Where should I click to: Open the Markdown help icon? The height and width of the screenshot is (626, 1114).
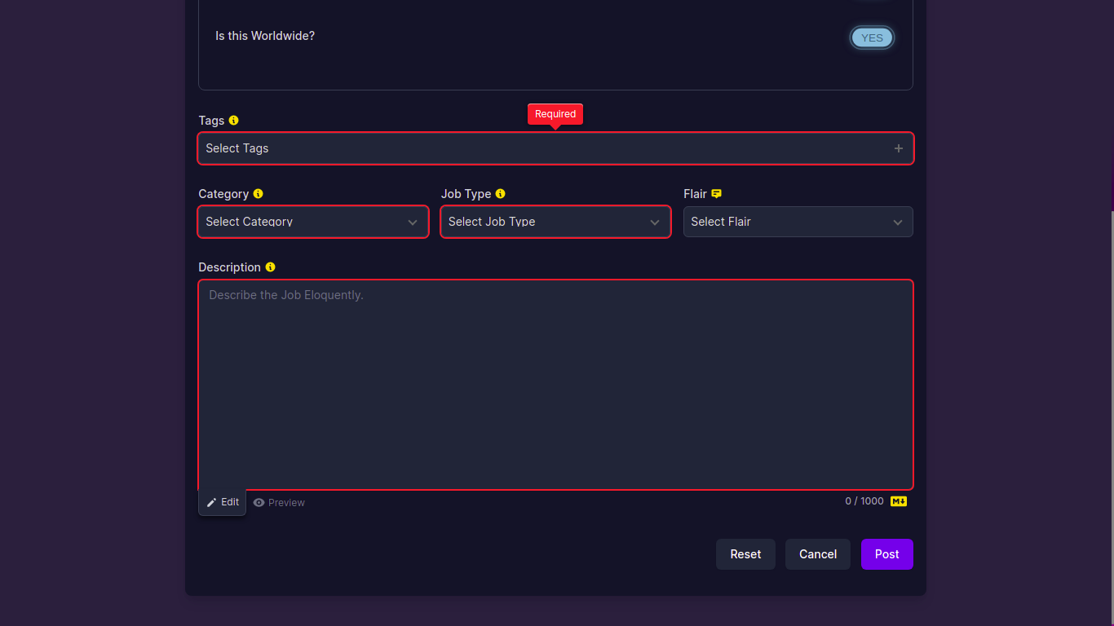(898, 501)
